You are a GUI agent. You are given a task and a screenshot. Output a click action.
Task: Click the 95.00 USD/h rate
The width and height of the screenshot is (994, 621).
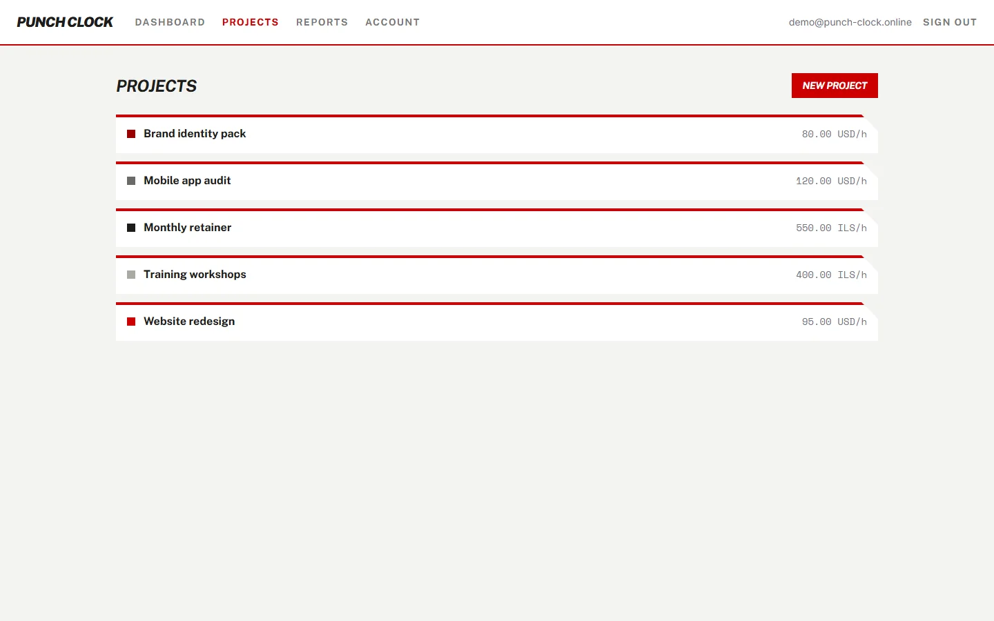[x=834, y=322]
